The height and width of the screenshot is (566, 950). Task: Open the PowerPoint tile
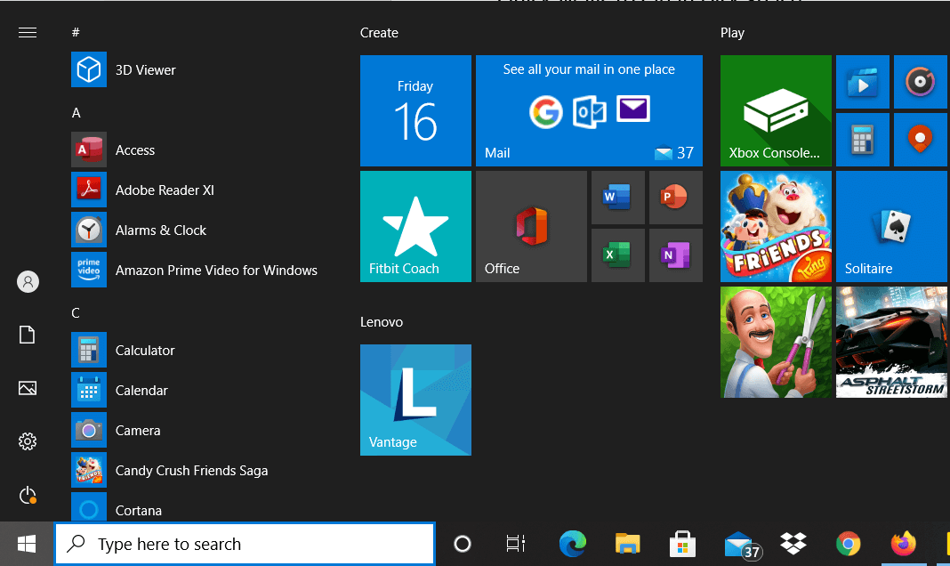click(676, 198)
